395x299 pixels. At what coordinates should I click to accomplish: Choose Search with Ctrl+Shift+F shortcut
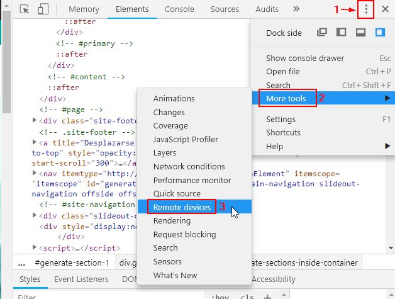(323, 85)
